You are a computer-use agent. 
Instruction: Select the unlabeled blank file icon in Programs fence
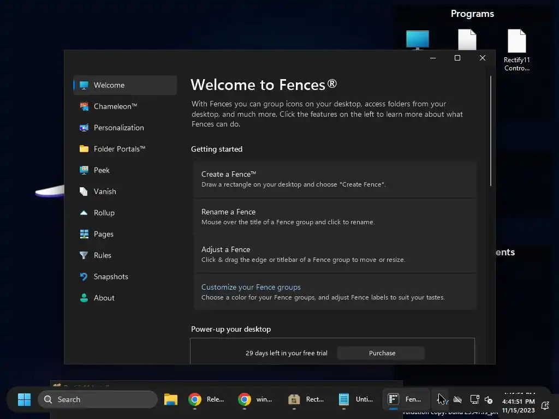(x=467, y=39)
